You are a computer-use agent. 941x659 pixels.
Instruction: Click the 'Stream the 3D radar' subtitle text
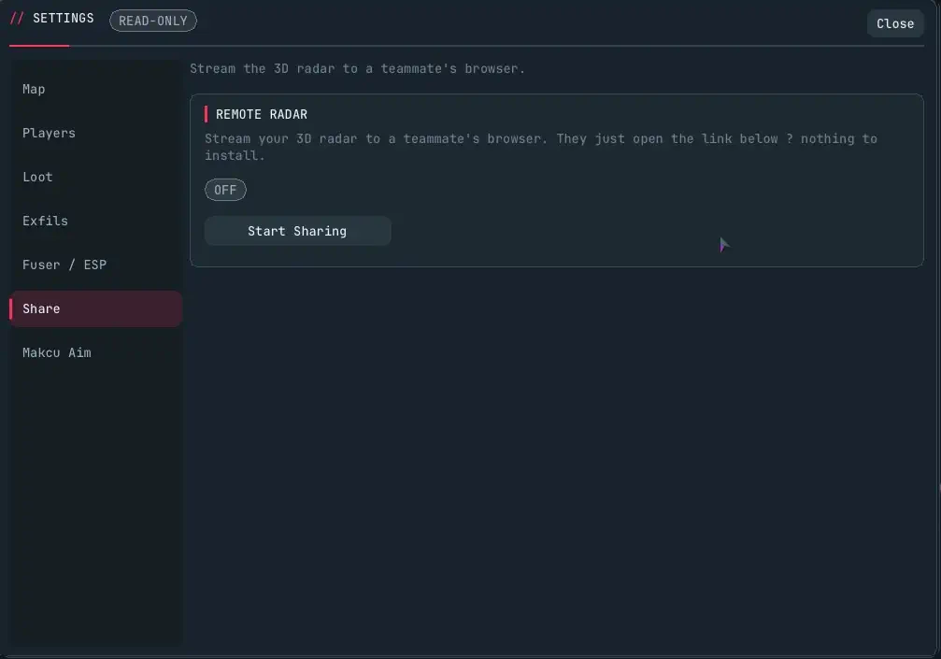pos(357,68)
